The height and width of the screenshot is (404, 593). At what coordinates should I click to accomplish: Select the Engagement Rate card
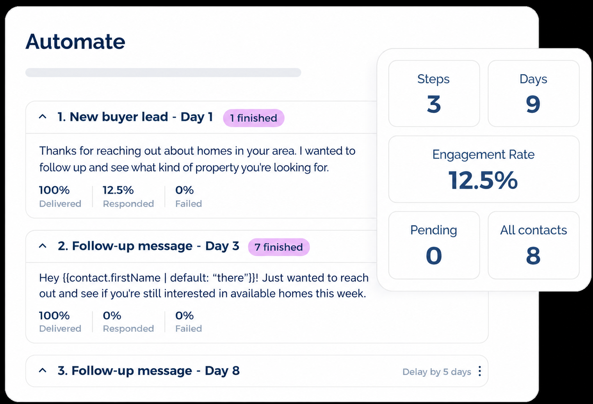[x=484, y=169]
